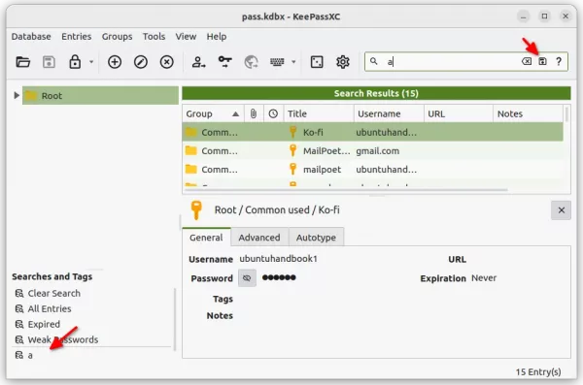Click the username ubuntuhandbook1 value
Image resolution: width=583 pixels, height=385 pixels.
click(x=278, y=258)
